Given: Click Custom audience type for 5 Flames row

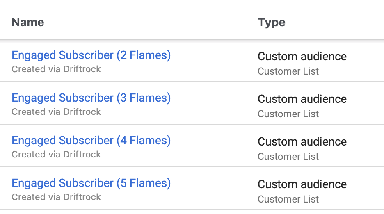Looking at the screenshot, I should 302,184.
